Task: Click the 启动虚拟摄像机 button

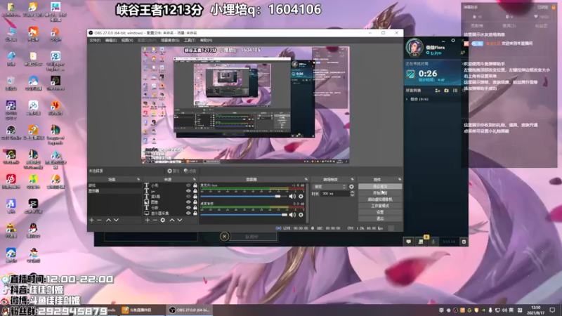Action: [380, 199]
